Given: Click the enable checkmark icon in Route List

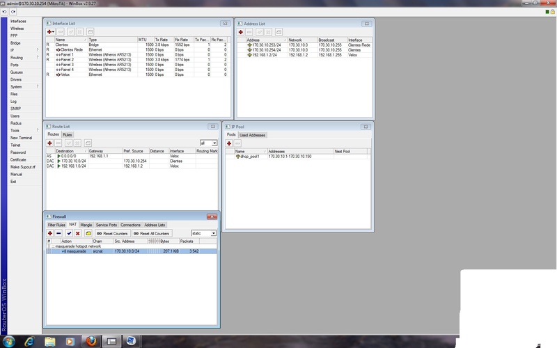Looking at the screenshot, I should [68, 143].
